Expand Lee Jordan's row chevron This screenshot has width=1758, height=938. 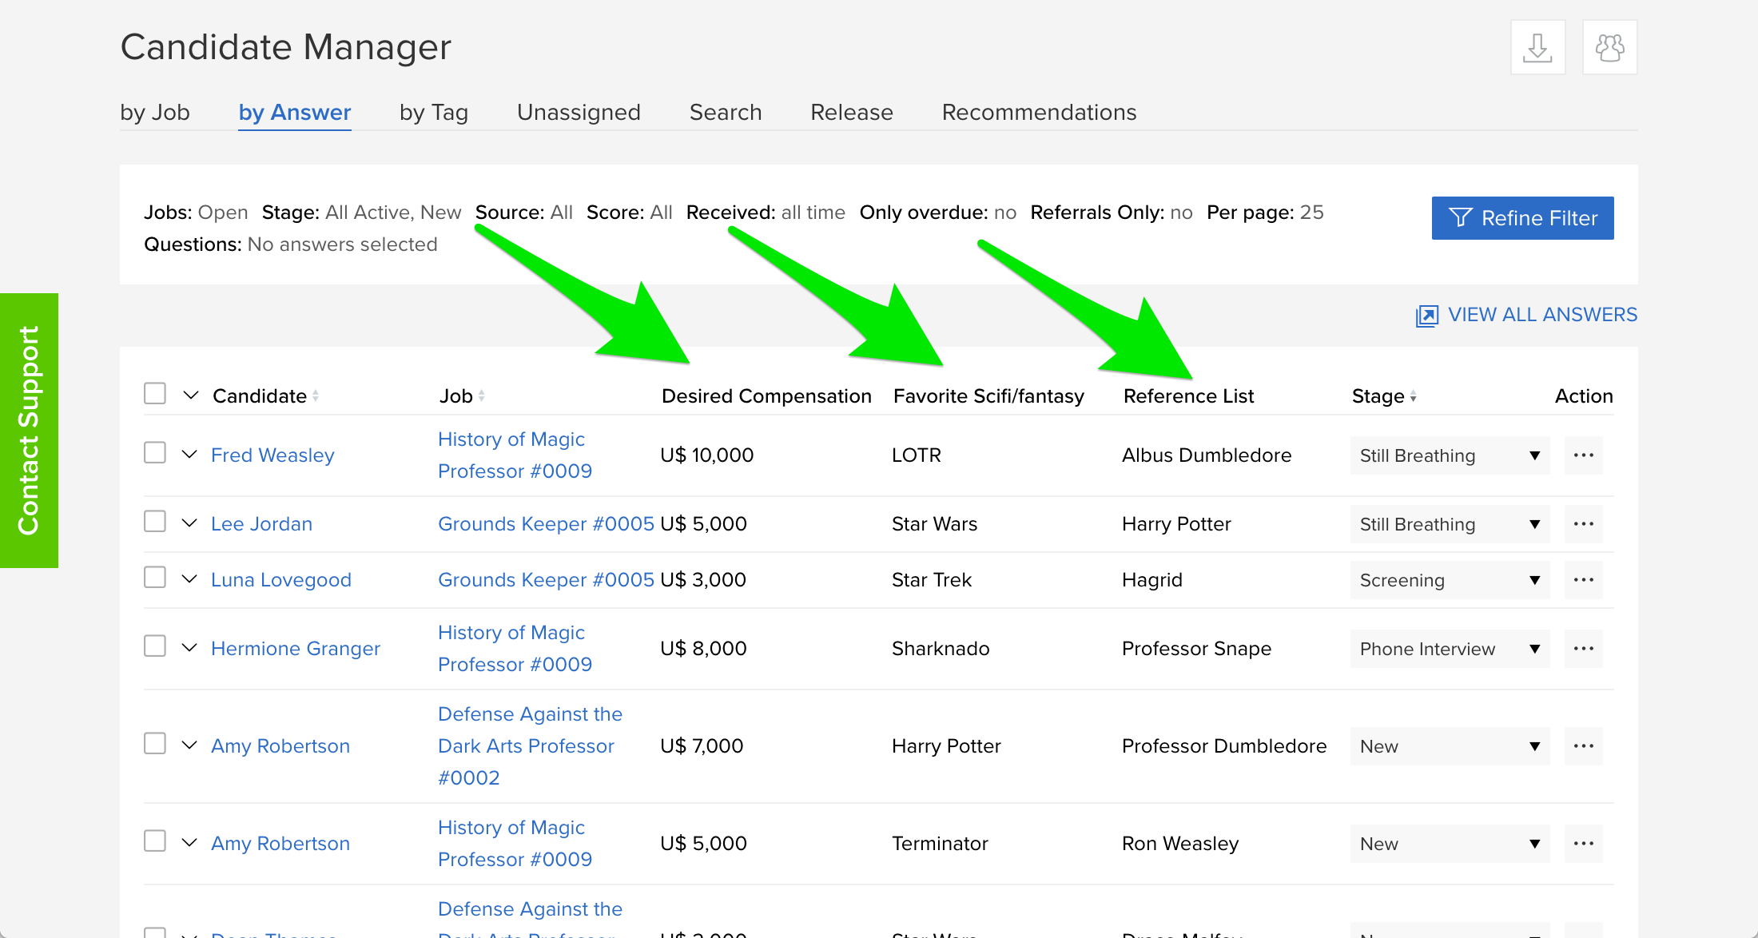point(189,523)
